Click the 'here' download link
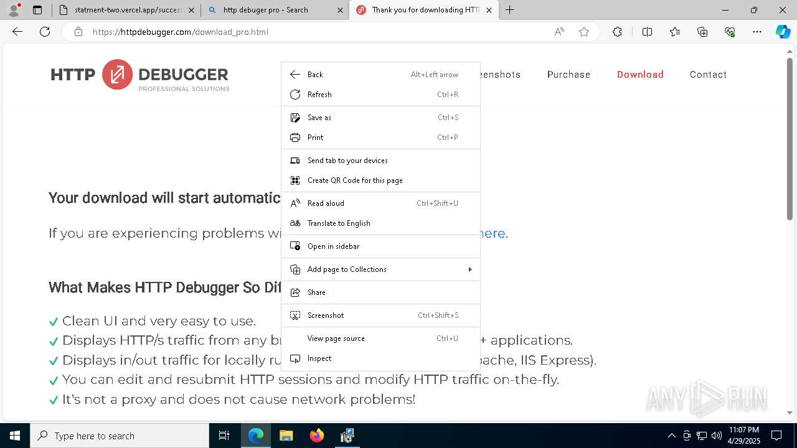 coord(493,233)
